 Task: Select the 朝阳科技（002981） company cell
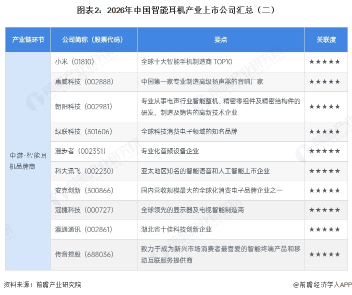94,107
